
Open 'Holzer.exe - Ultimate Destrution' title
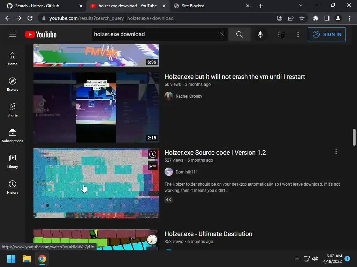pyautogui.click(x=208, y=234)
